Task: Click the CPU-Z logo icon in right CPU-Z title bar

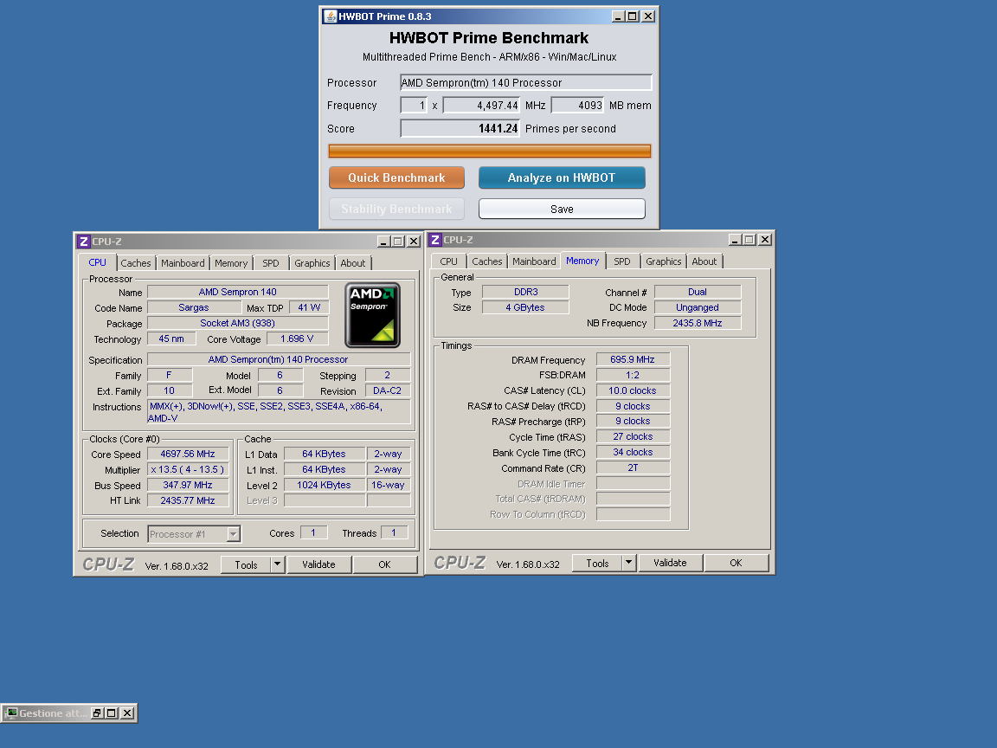Action: tap(435, 240)
